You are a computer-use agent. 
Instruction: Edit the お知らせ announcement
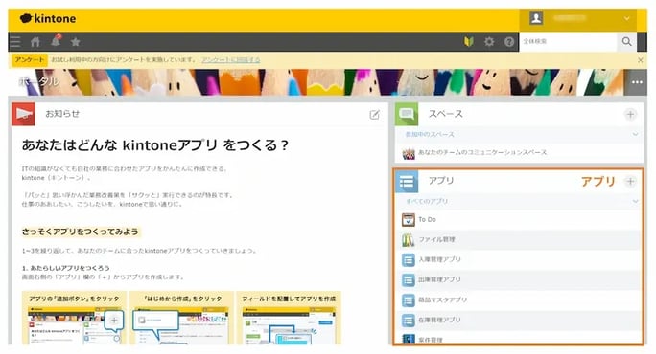374,115
